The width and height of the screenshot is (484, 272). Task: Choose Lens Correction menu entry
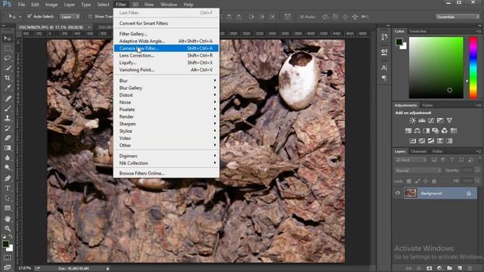pyautogui.click(x=166, y=55)
